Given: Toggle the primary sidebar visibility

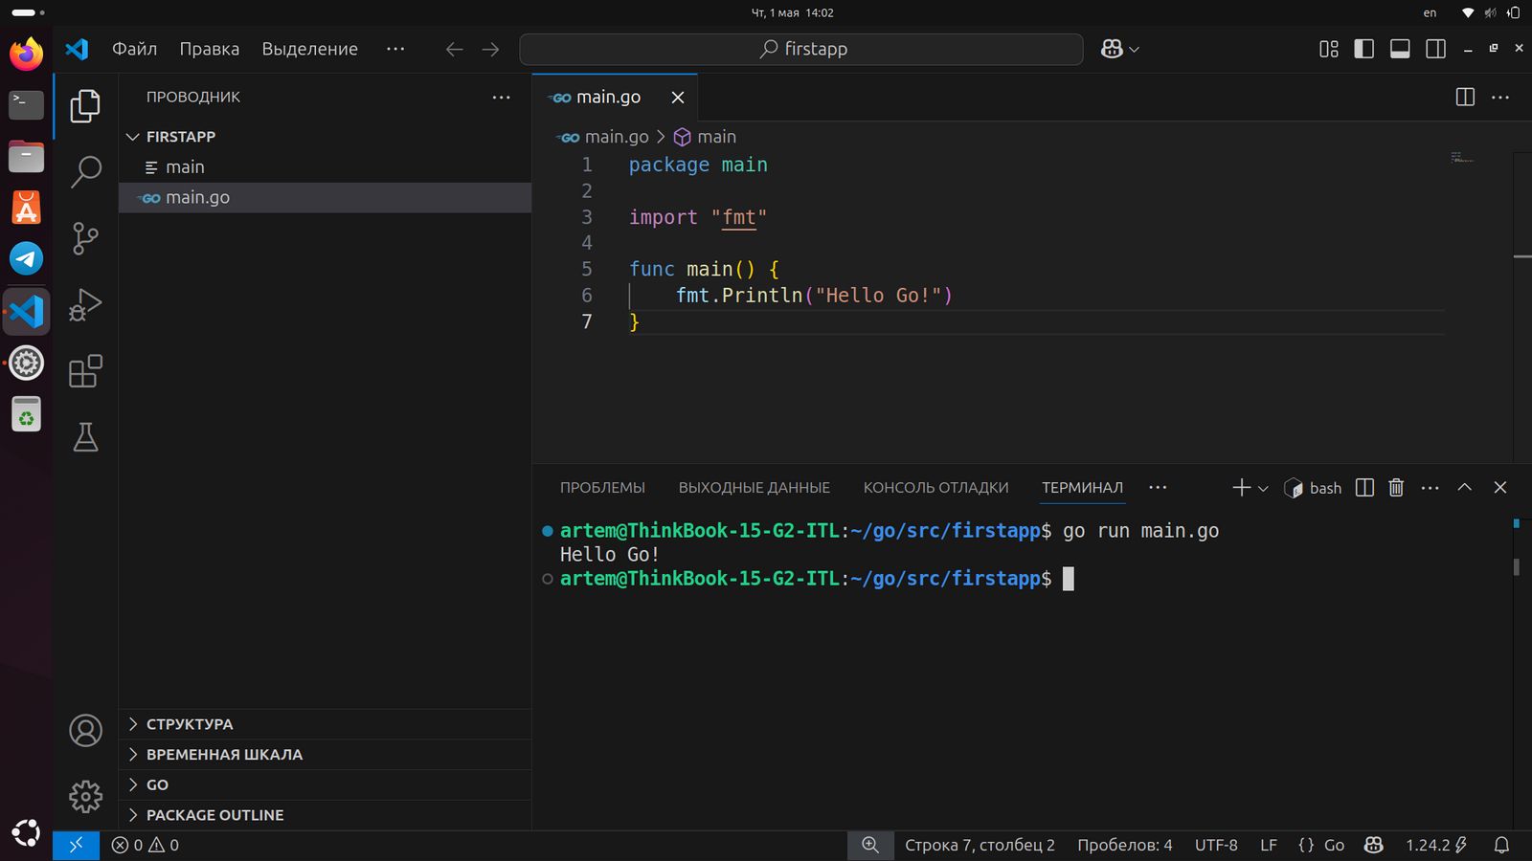Looking at the screenshot, I should 1364,49.
